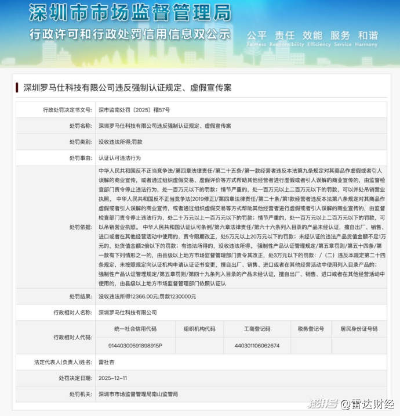Click the 处罚事由 value 认证认可违法行为
Screen dimensions: 400x416
pyautogui.click(x=119, y=157)
